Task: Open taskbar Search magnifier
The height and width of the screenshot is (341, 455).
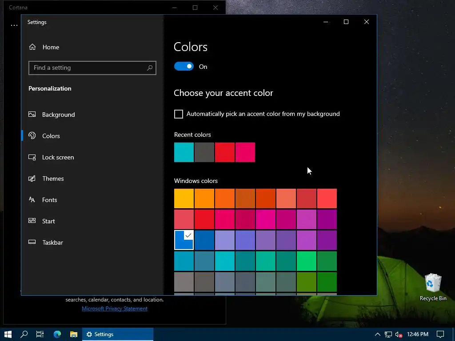Action: [x=24, y=334]
